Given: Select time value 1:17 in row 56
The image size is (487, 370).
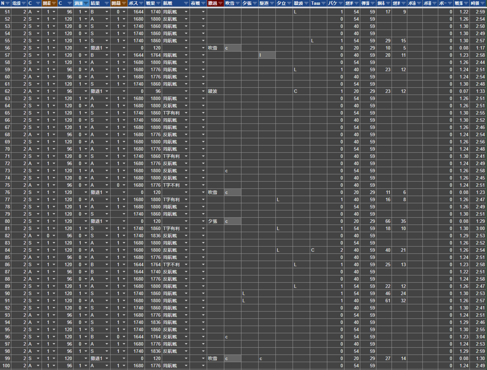Looking at the screenshot, I should [478, 48].
